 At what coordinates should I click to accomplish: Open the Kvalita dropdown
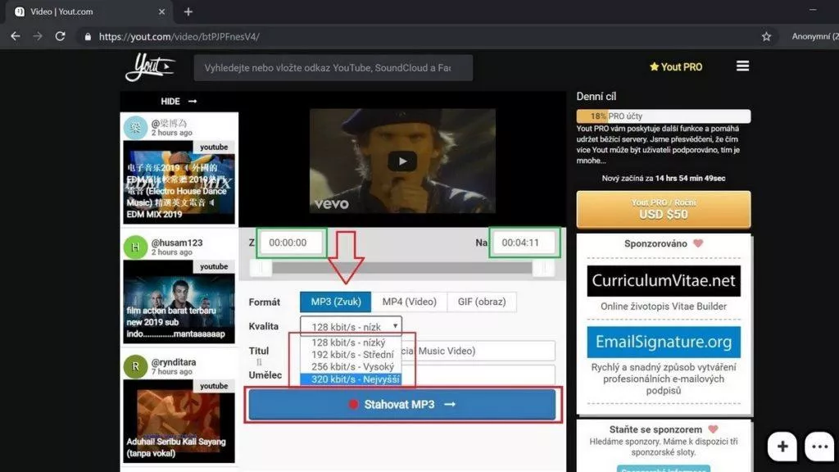click(x=351, y=326)
